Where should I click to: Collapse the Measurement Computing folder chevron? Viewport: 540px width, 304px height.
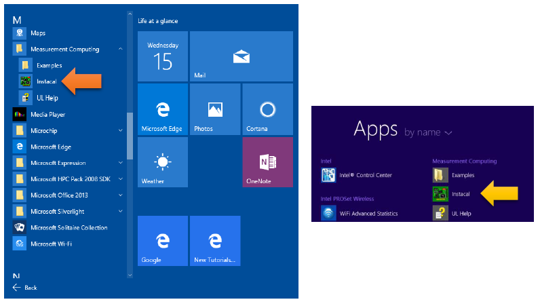[121, 49]
